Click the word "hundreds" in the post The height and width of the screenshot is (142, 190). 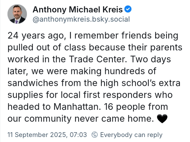click(125, 71)
